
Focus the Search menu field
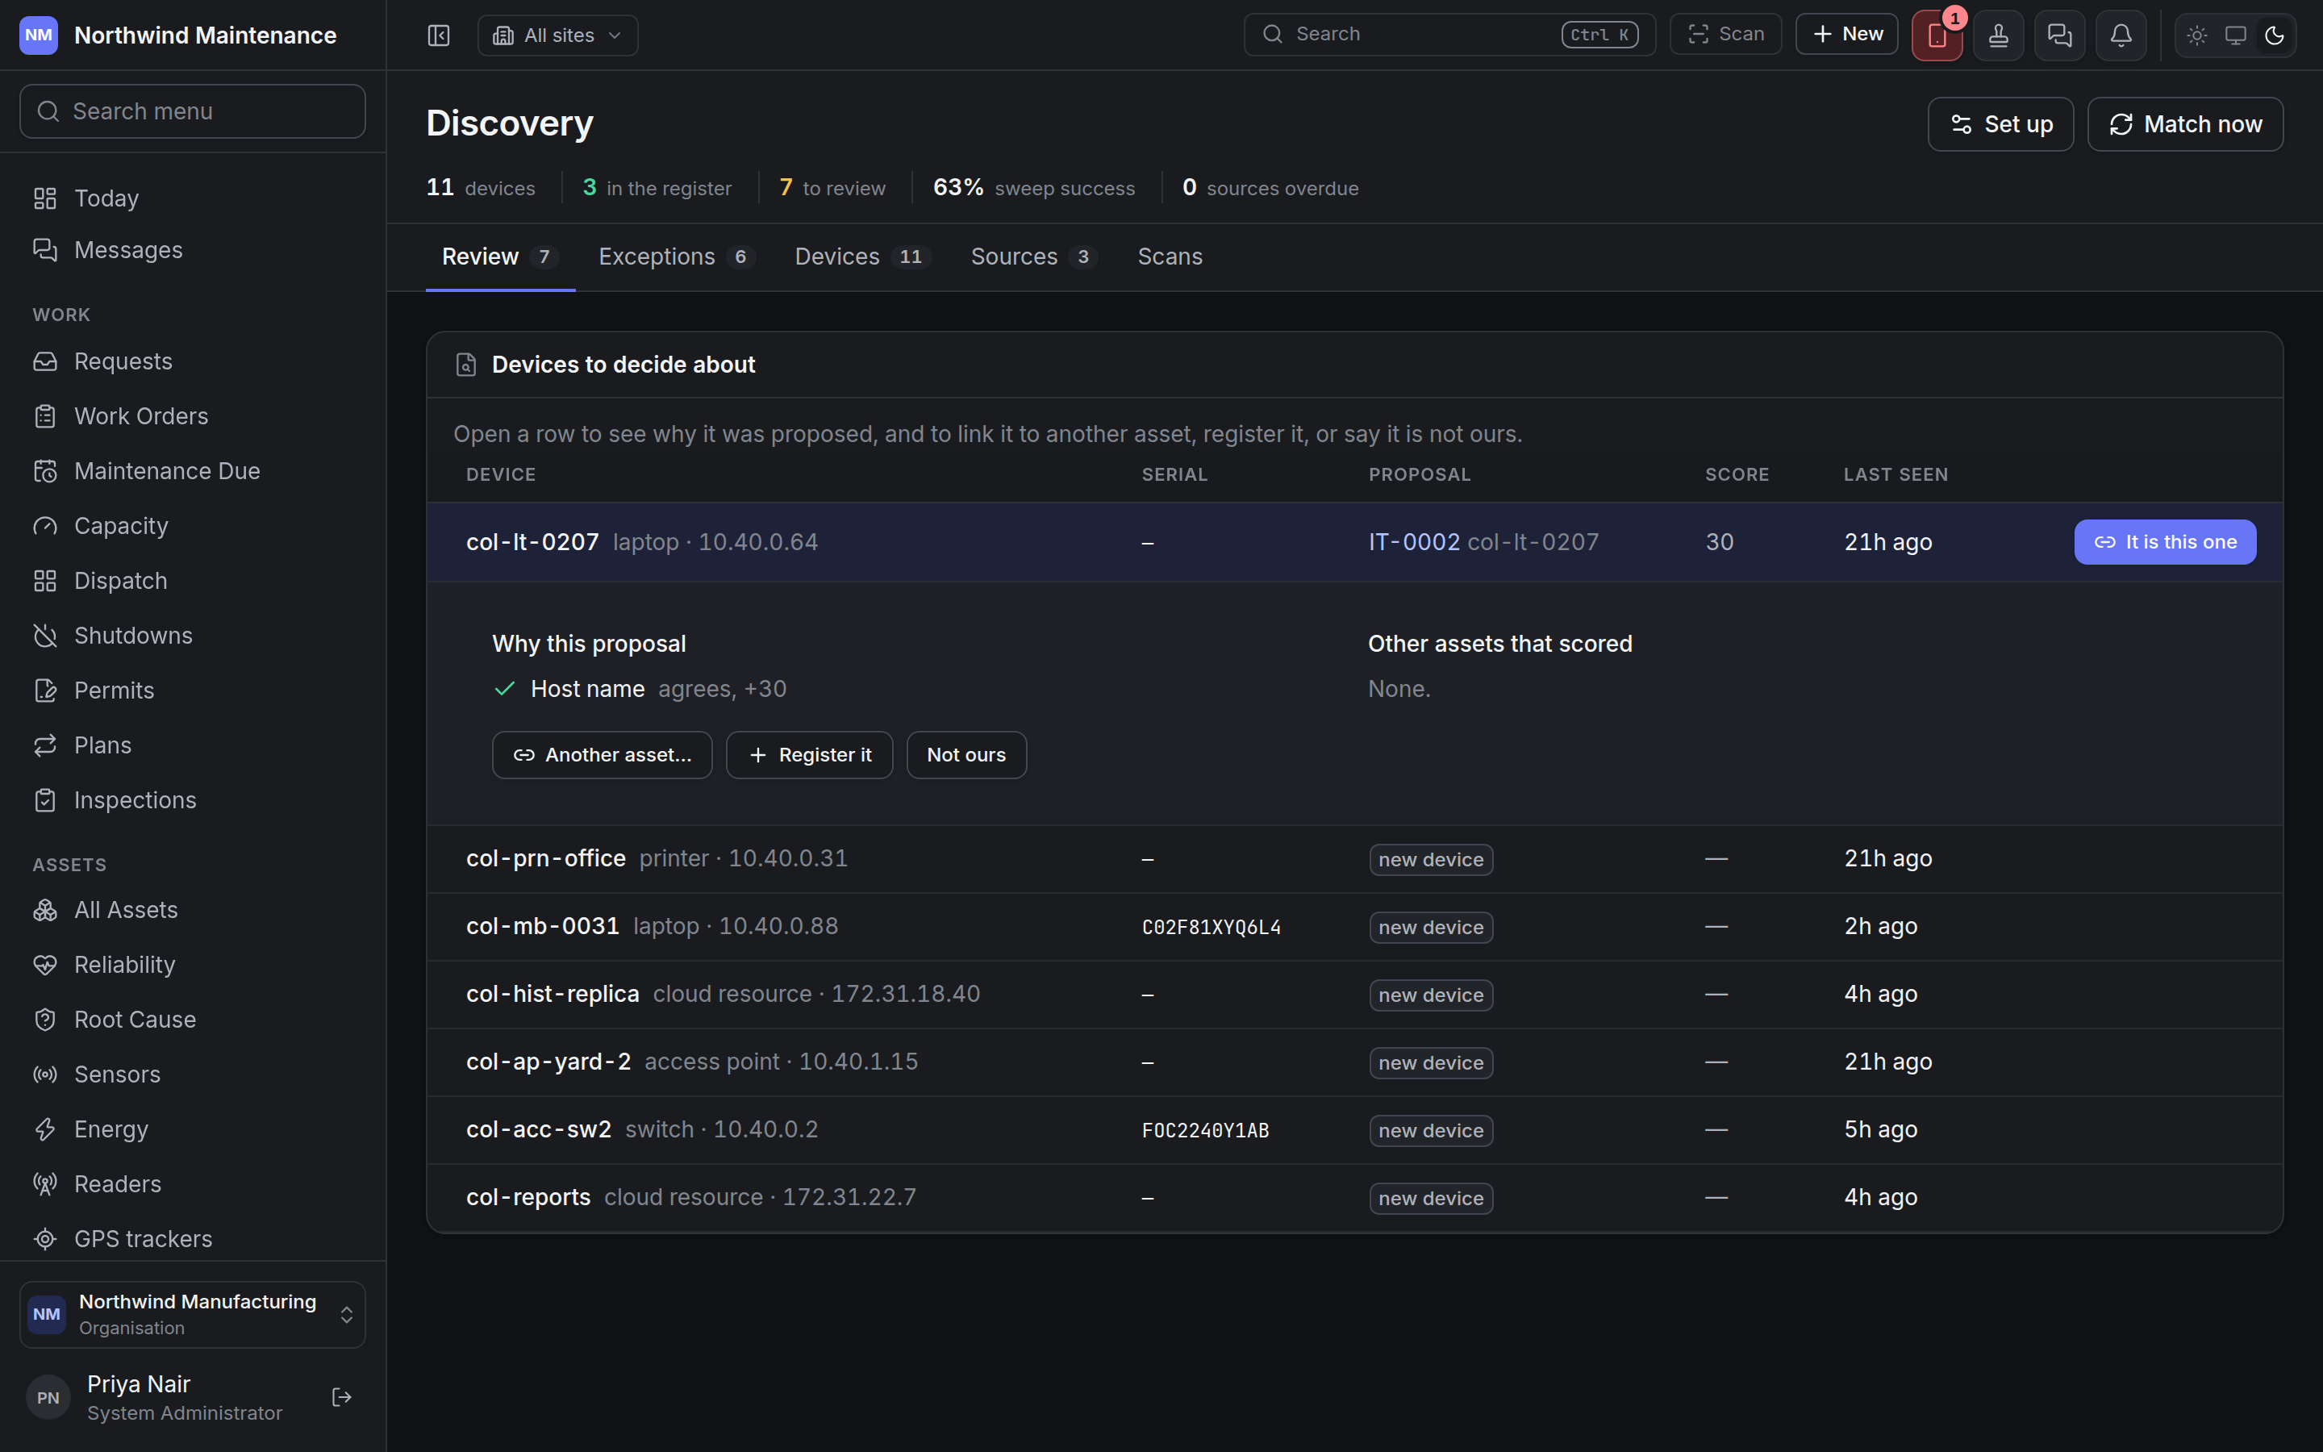click(x=193, y=111)
